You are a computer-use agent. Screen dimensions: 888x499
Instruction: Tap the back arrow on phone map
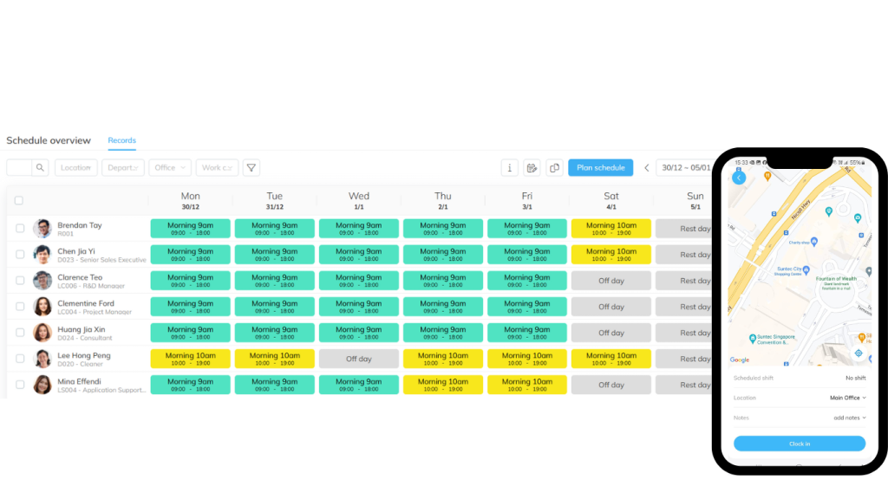[739, 178]
